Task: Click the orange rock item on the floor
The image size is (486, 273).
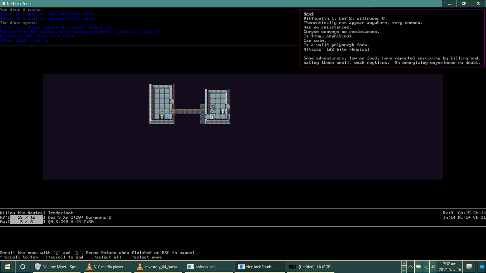Action: point(162,111)
